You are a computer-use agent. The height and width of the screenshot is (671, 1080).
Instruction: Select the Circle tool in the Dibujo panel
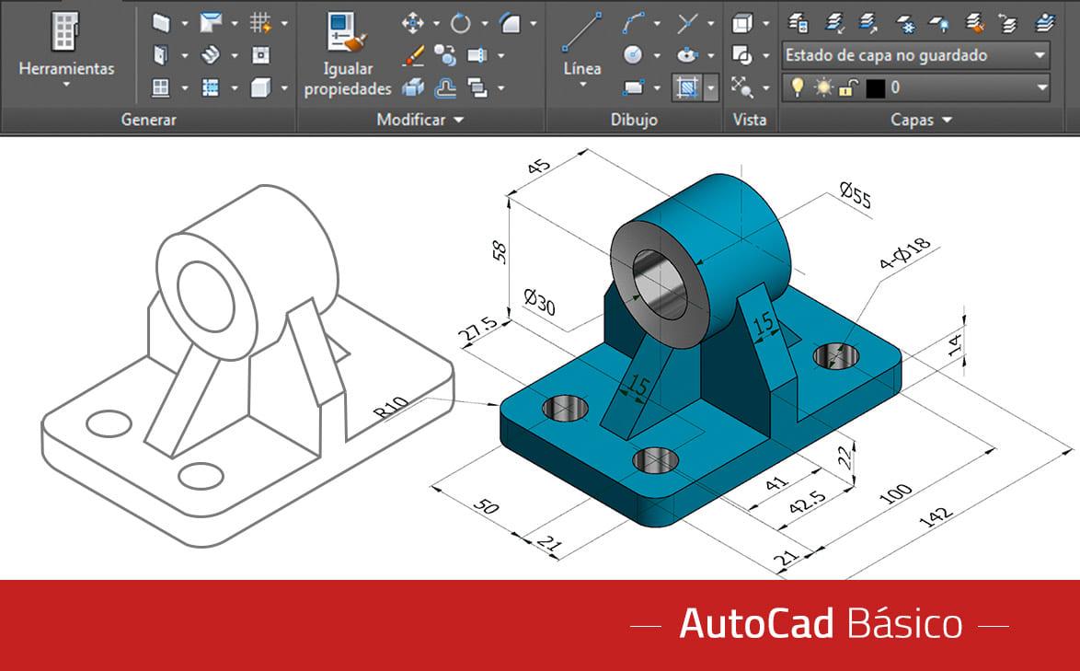click(x=631, y=55)
